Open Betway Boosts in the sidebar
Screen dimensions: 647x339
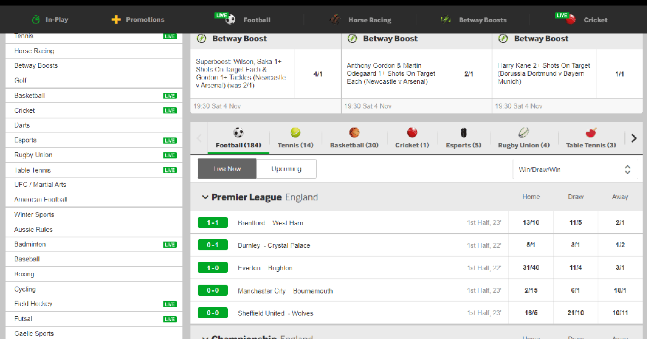94,66
